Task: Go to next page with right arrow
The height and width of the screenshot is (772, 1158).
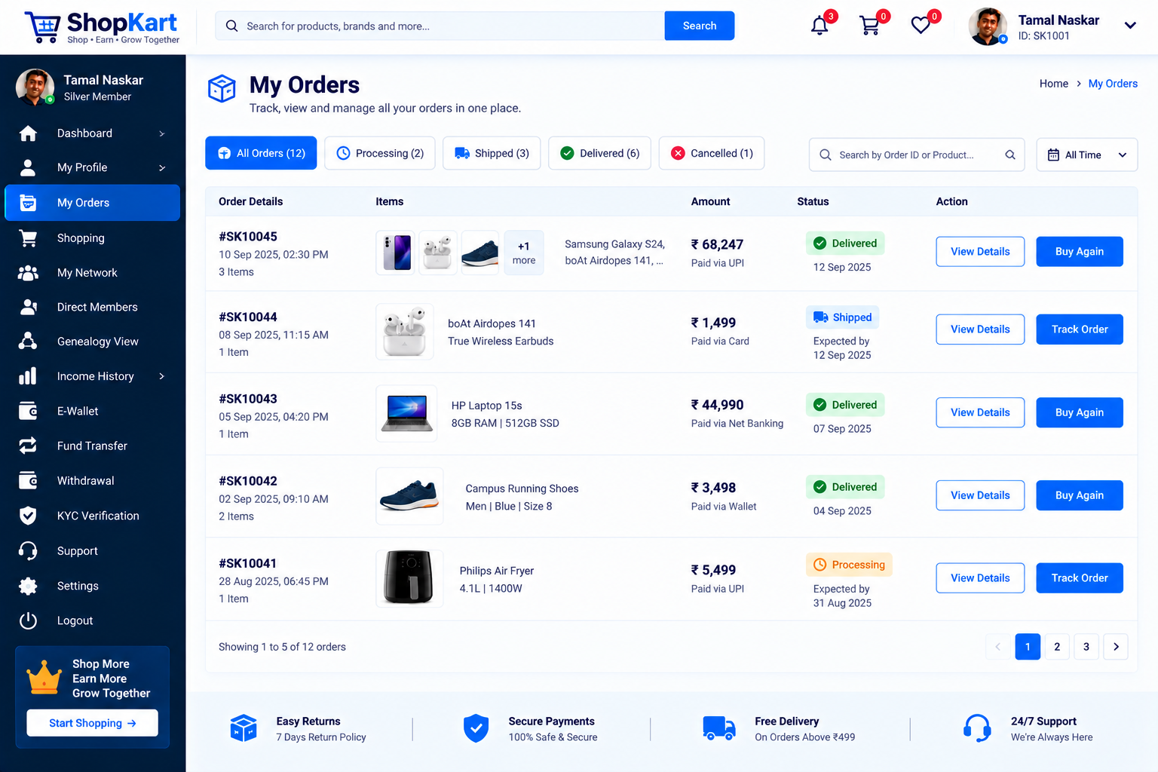Action: (x=1116, y=647)
